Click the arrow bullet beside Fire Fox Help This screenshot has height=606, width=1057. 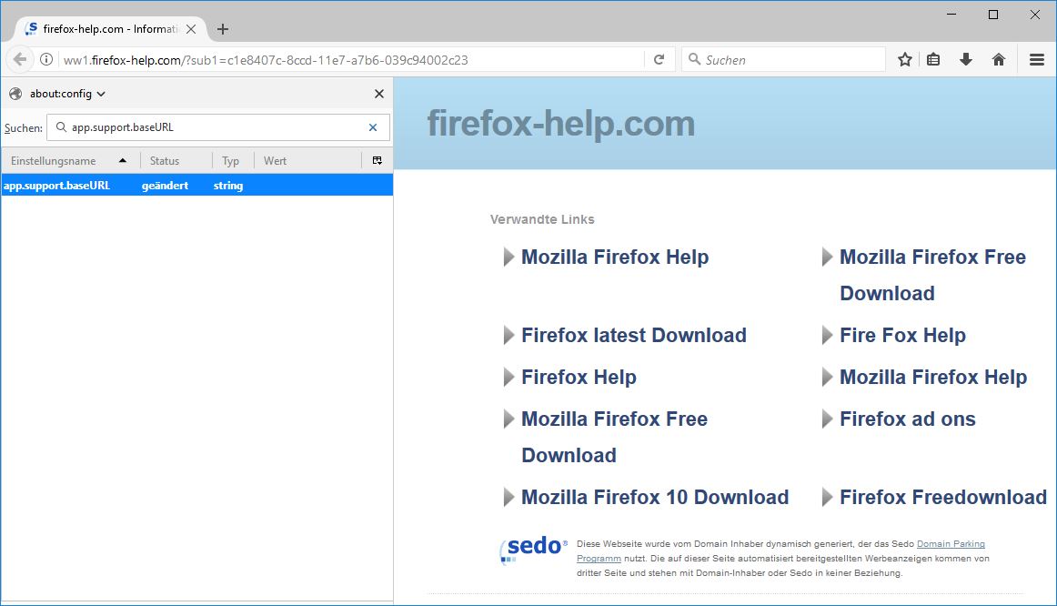pos(827,335)
